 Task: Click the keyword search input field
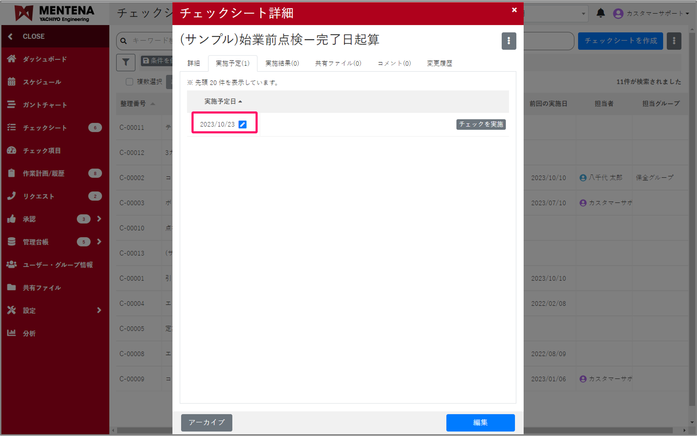[157, 41]
